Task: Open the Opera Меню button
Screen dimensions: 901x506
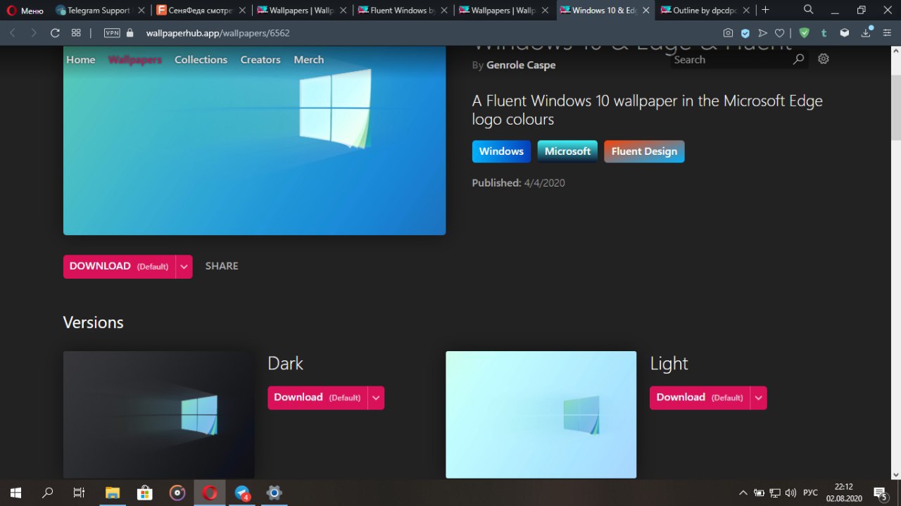Action: (25, 11)
